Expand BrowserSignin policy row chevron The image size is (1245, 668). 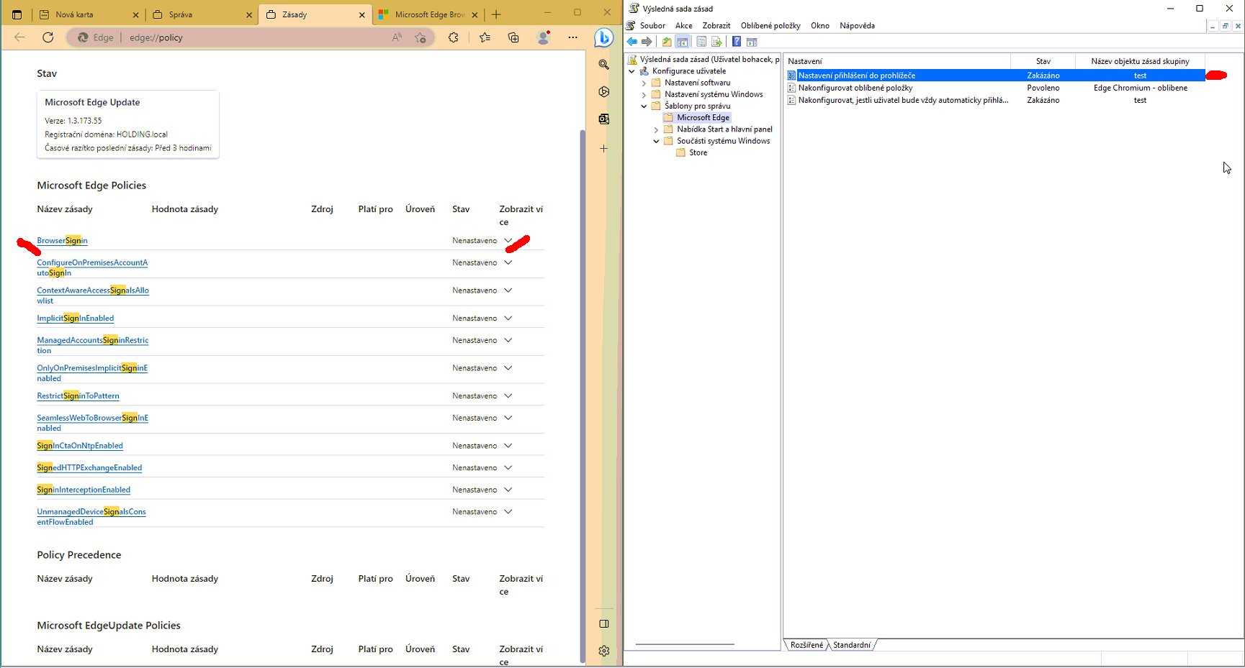click(x=508, y=240)
